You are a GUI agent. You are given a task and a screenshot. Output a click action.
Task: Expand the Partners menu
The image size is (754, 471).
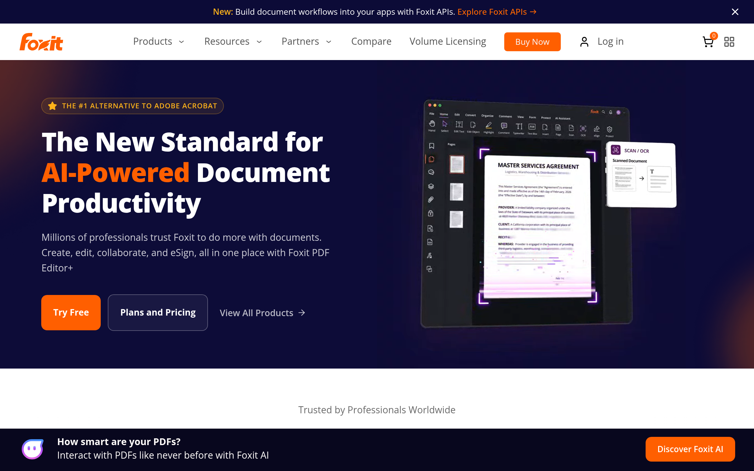[x=307, y=42]
